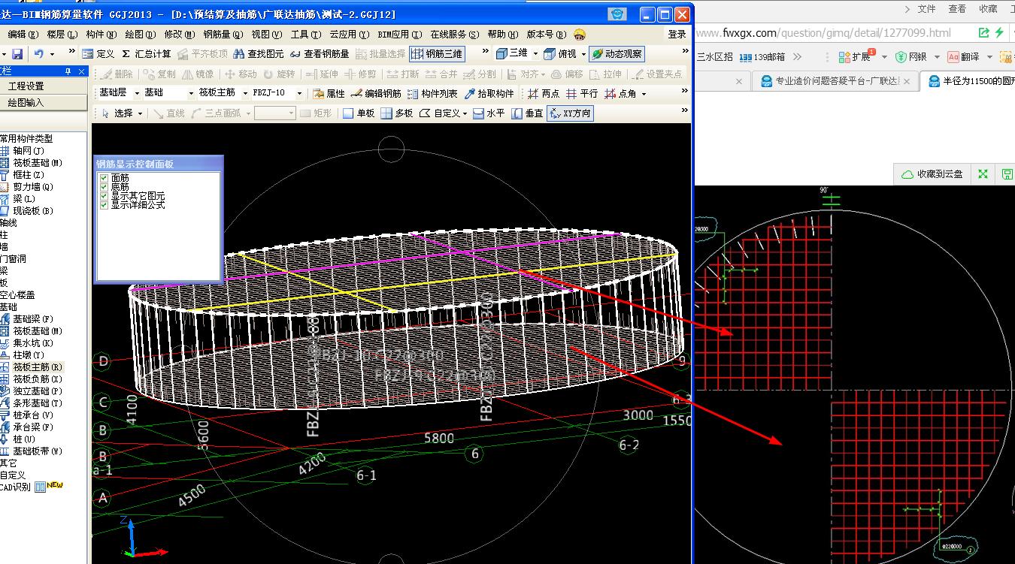
Task: Open 钢筋量(Q) menu
Action: click(223, 35)
